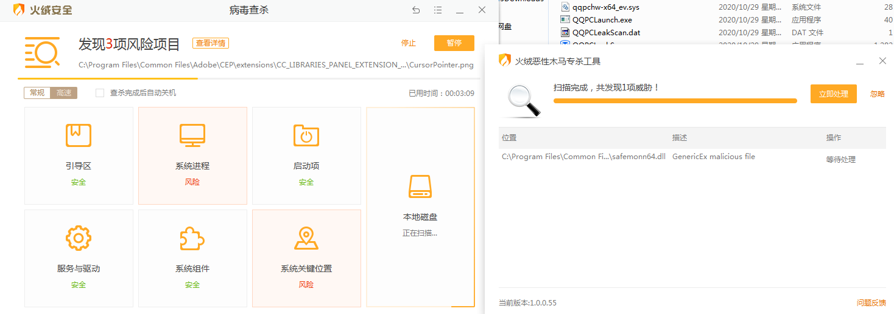Select qqpchw-x64_ev.sys file name in Explorer
Screen dimensions: 894x314
[606, 7]
